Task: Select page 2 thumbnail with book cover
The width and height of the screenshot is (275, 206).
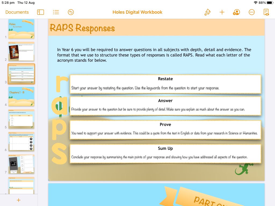Action: click(21, 51)
